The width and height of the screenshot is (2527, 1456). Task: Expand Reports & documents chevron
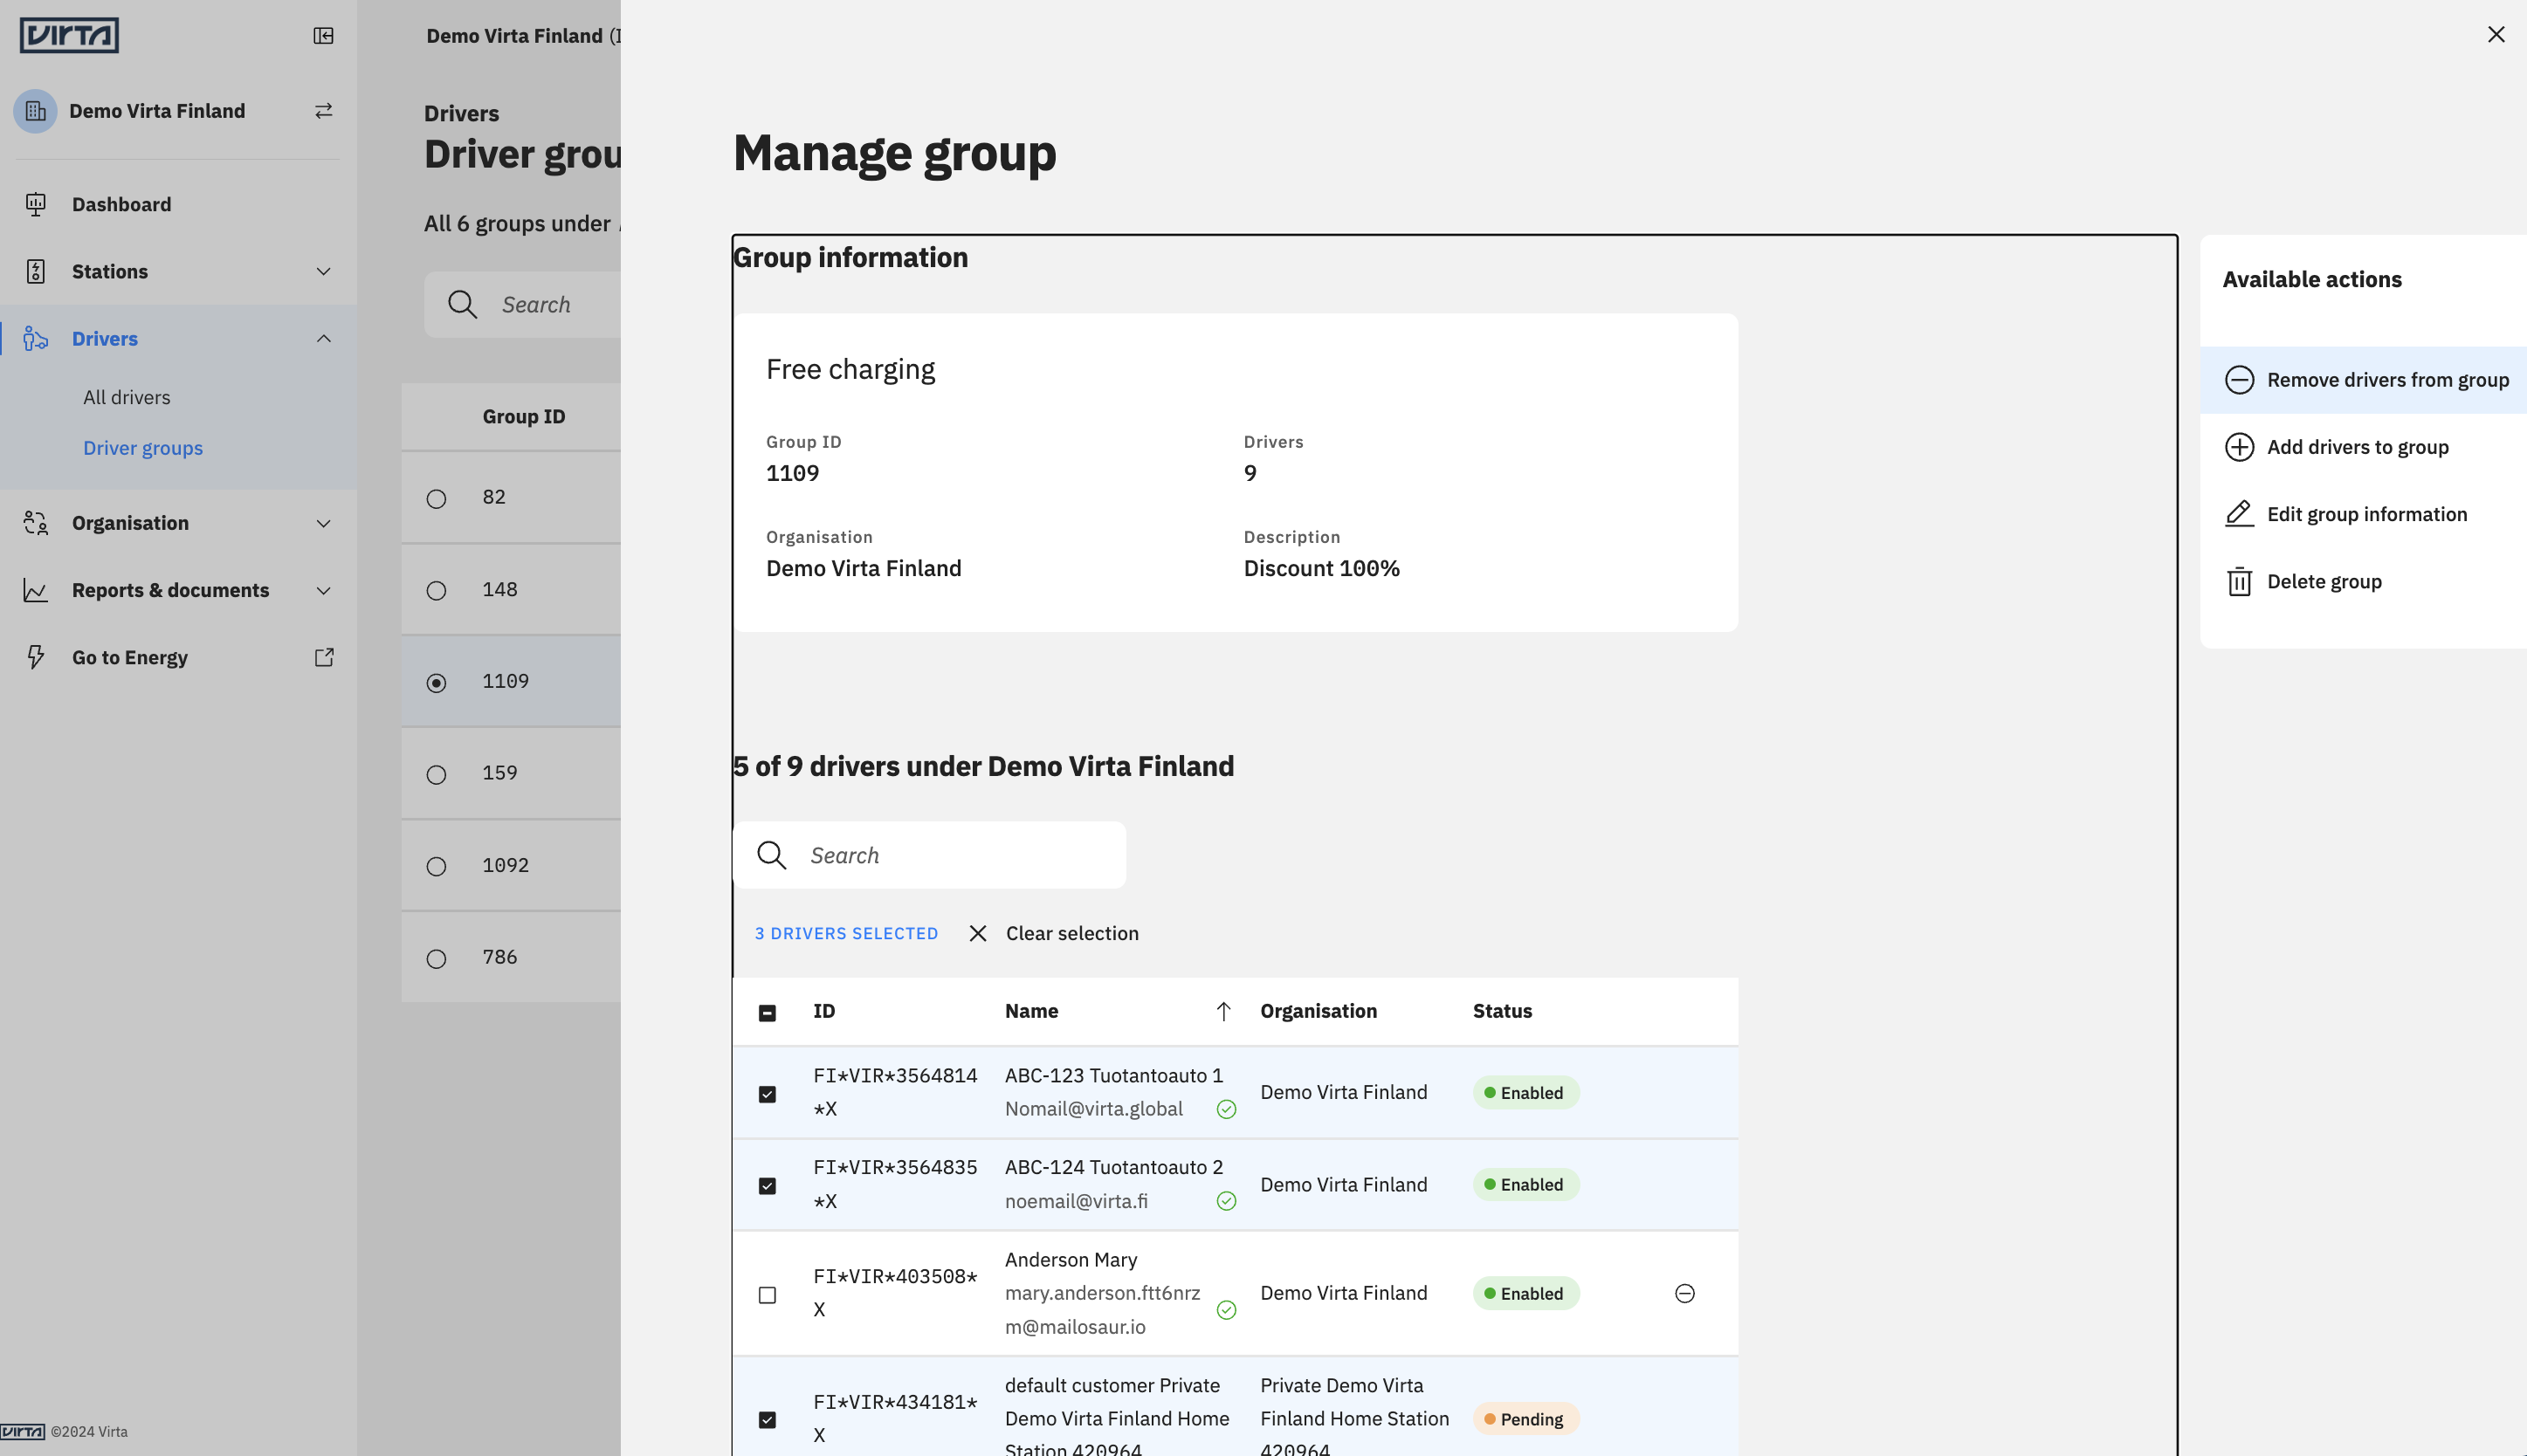323,590
